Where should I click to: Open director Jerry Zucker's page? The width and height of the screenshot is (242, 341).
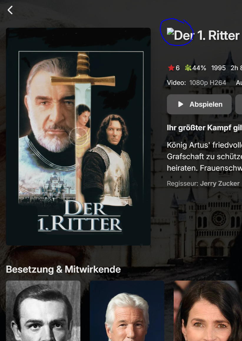220,184
